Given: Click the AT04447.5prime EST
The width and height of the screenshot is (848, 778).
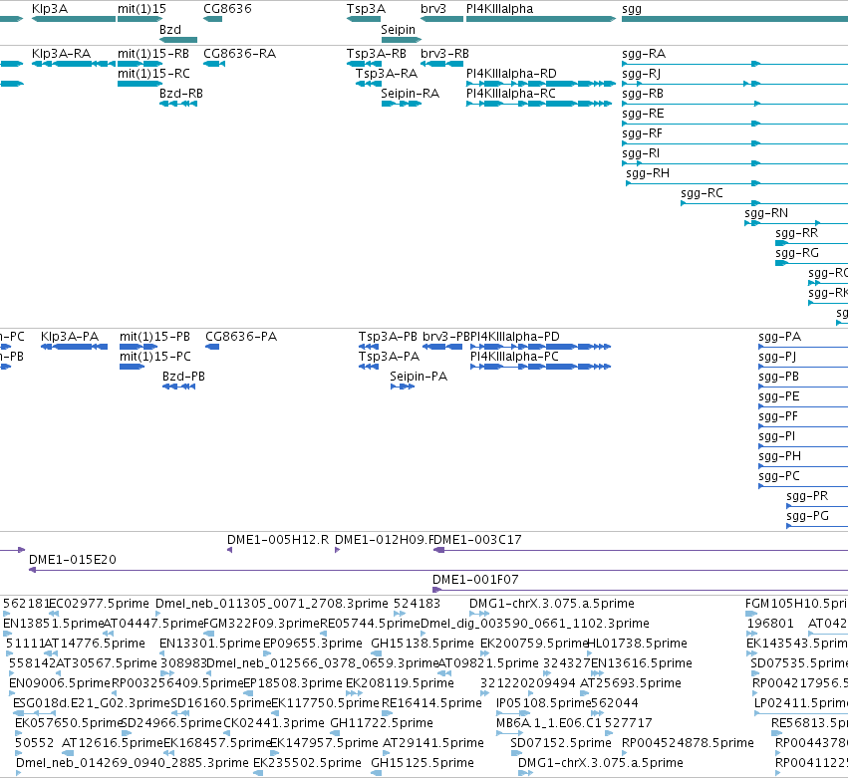Looking at the screenshot, I should 109,634.
